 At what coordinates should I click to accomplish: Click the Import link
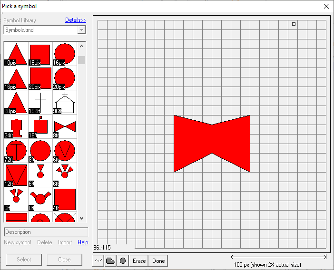[x=65, y=242]
